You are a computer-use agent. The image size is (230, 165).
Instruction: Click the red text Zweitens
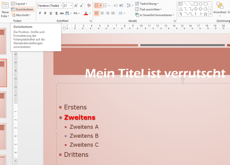pyautogui.click(x=80, y=118)
